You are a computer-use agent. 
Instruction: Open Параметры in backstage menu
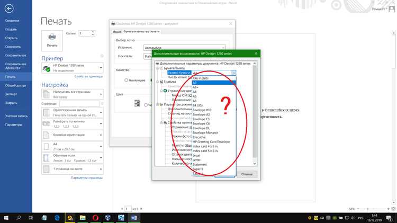(x=14, y=124)
